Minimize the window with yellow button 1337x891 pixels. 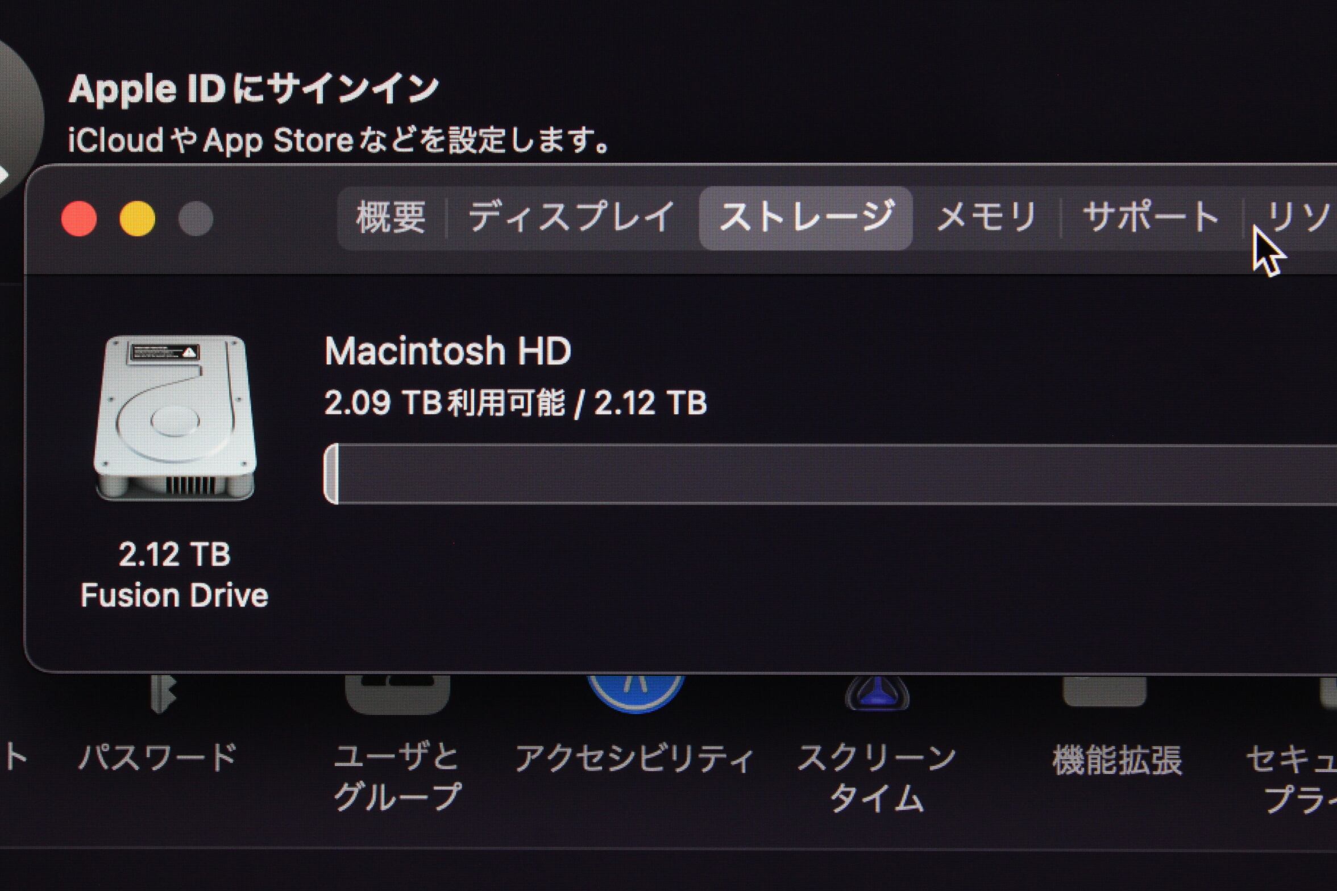point(138,219)
